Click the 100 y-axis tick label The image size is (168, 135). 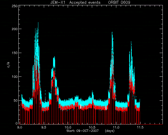15,77
